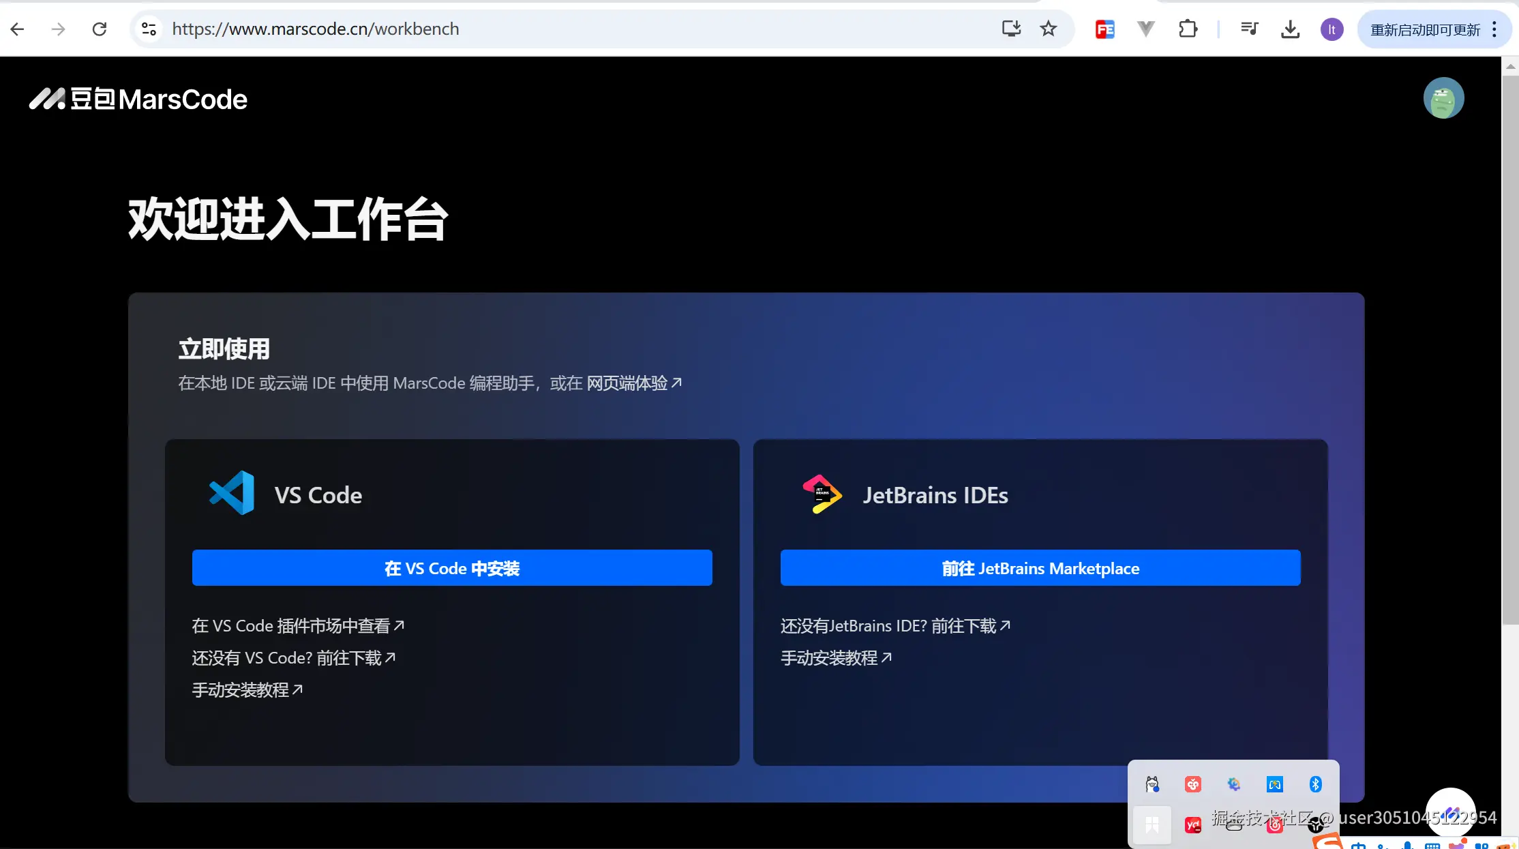Open the browser downloads icon
This screenshot has height=849, width=1519.
[1290, 29]
